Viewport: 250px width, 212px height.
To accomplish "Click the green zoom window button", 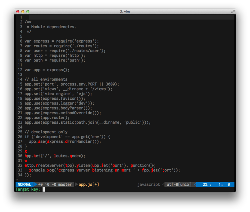I will (x=28, y=12).
